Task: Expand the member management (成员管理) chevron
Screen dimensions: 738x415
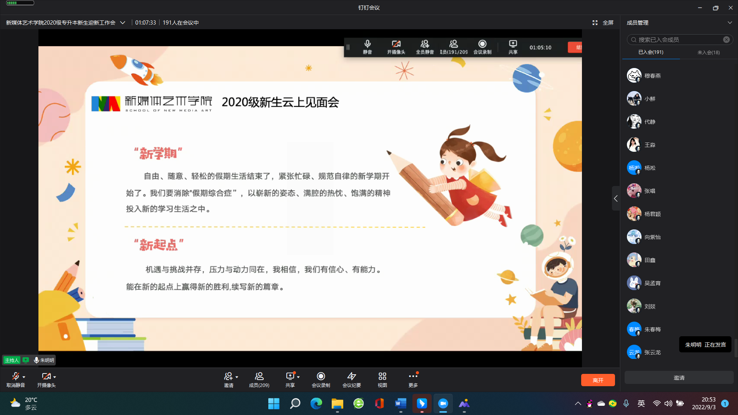Action: click(730, 23)
